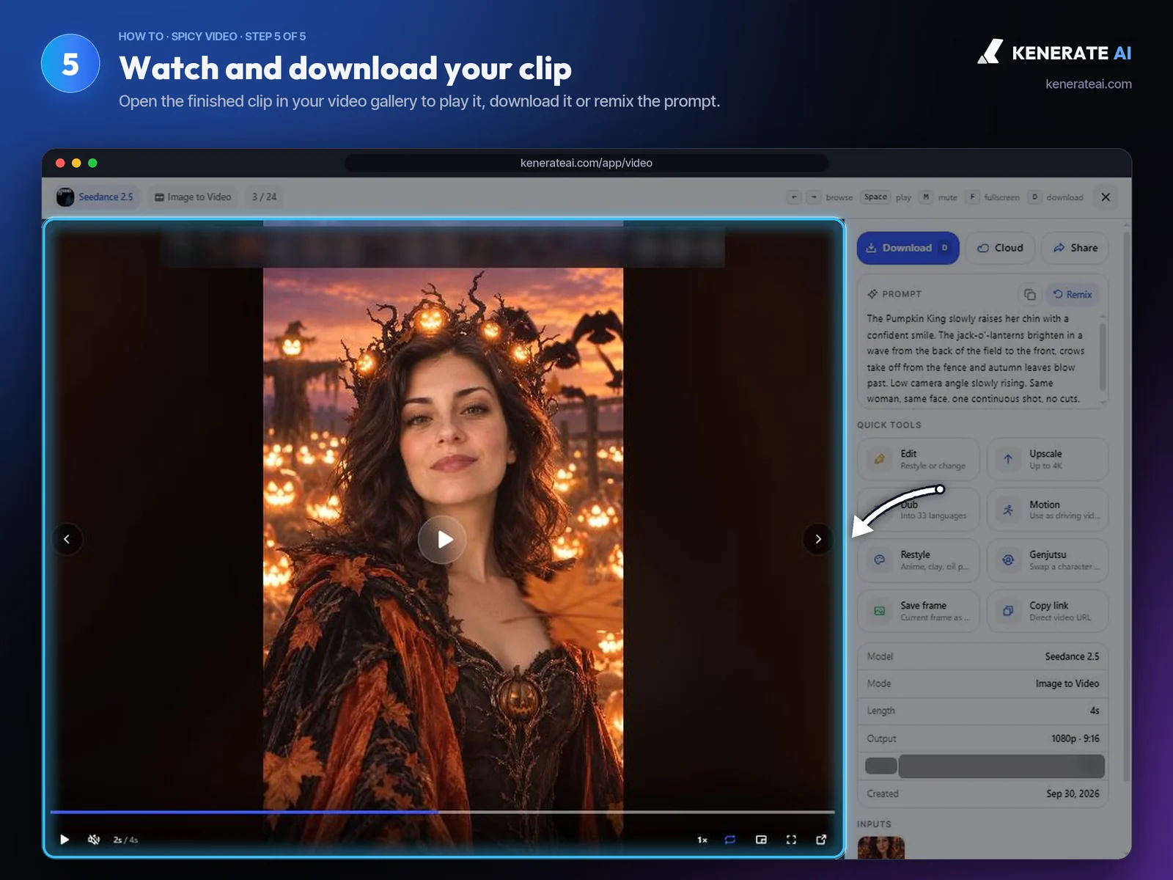
Task: Close the video viewer with the X
Action: click(1106, 197)
